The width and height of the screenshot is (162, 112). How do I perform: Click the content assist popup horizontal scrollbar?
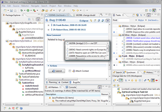(x=76, y=58)
